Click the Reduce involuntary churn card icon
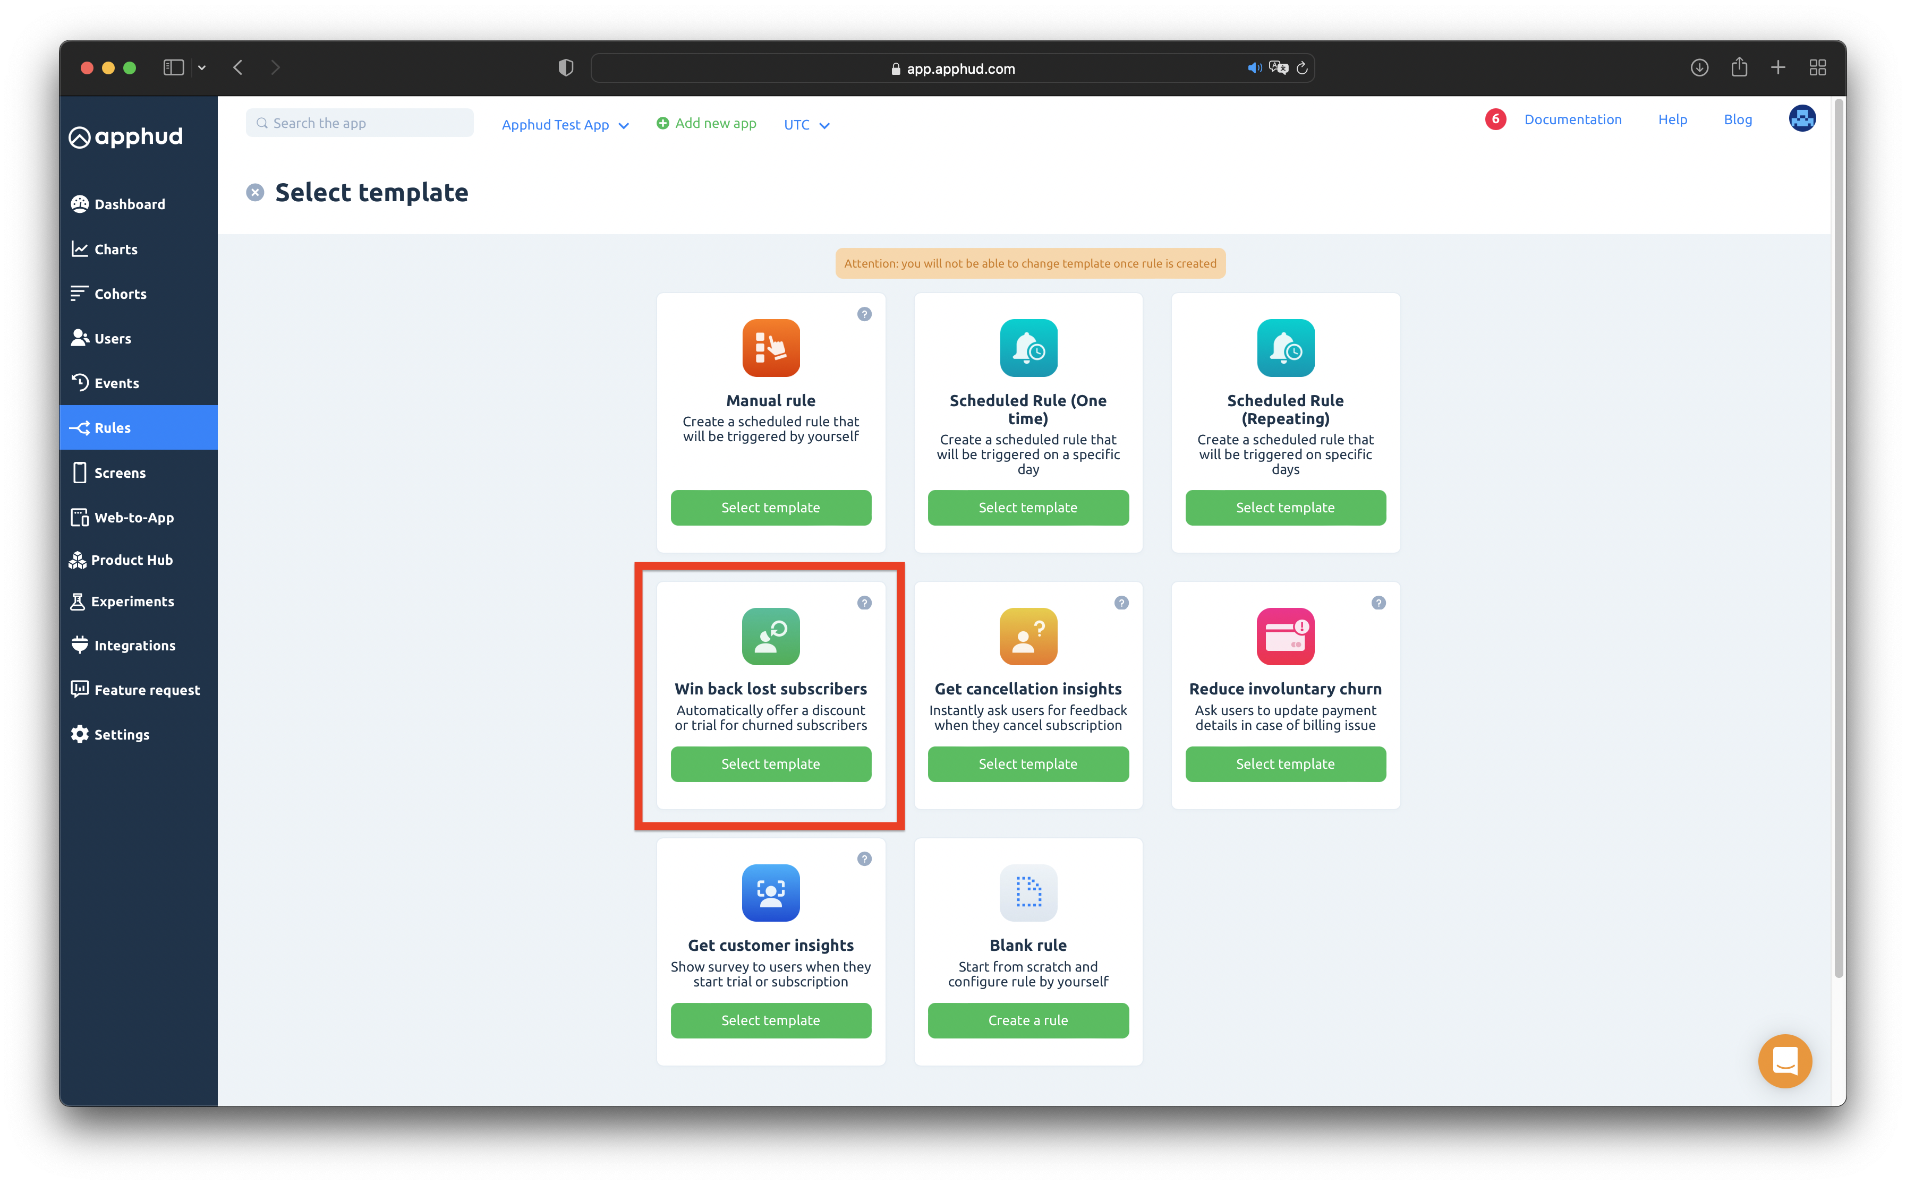The image size is (1906, 1185). click(1285, 637)
